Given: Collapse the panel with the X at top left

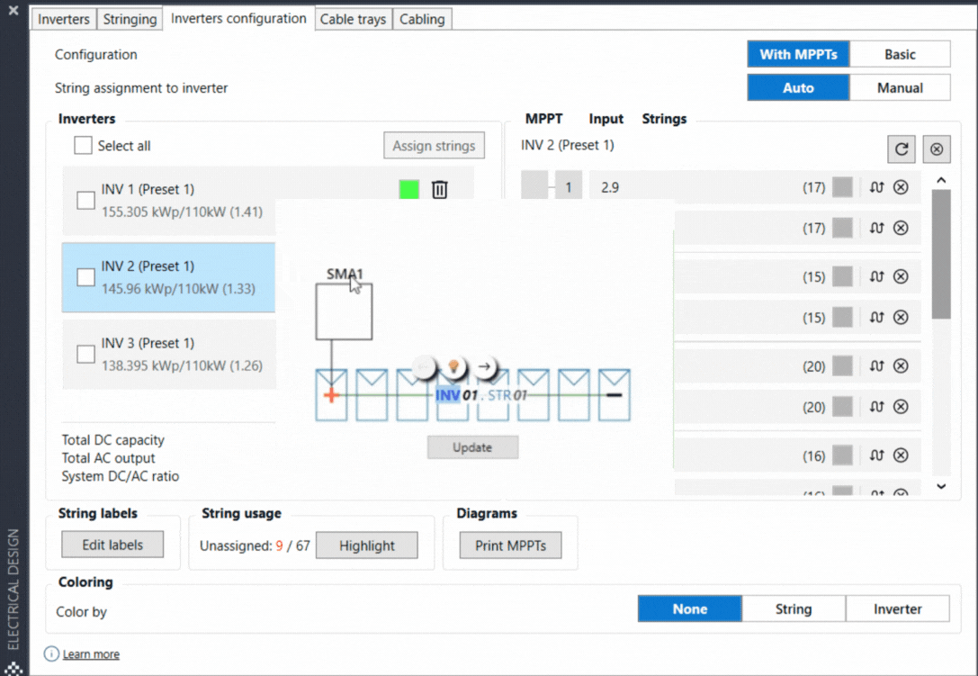Looking at the screenshot, I should click(x=12, y=11).
